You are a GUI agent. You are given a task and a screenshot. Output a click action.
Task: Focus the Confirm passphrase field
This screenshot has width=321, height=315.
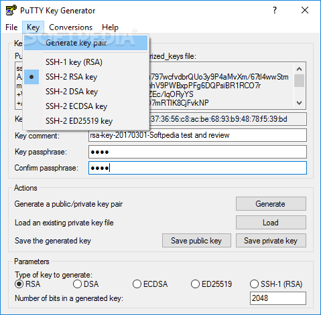(198, 168)
